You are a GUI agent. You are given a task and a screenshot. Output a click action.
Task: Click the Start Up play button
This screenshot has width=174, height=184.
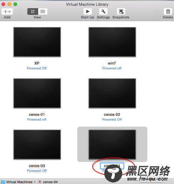coord(87,11)
